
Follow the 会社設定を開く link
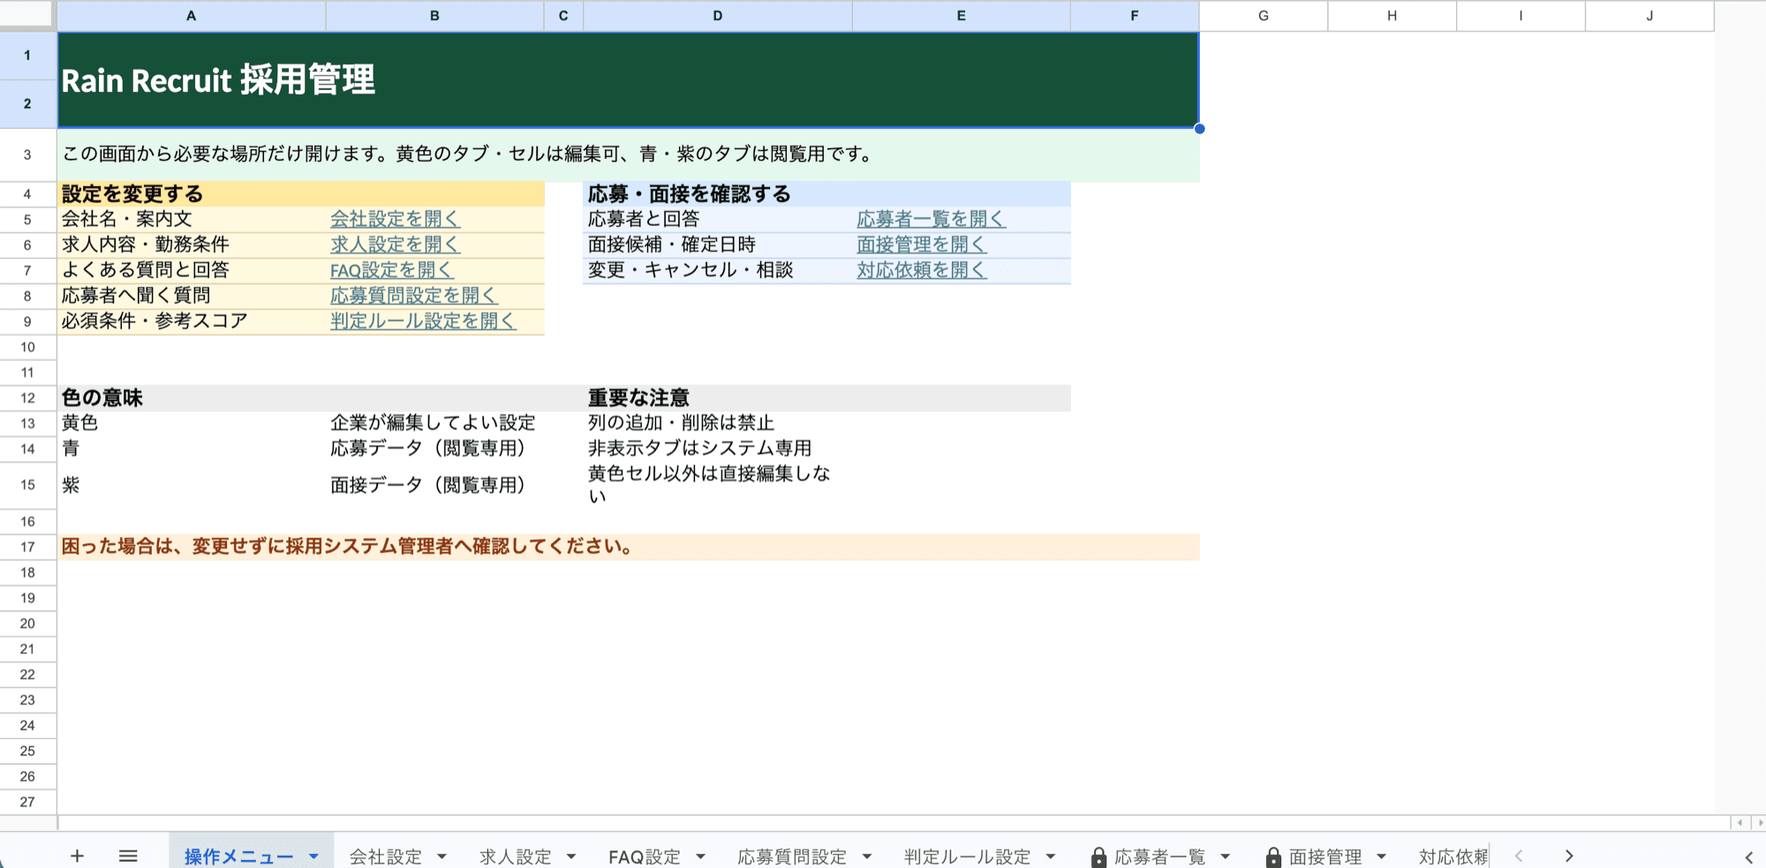click(396, 219)
